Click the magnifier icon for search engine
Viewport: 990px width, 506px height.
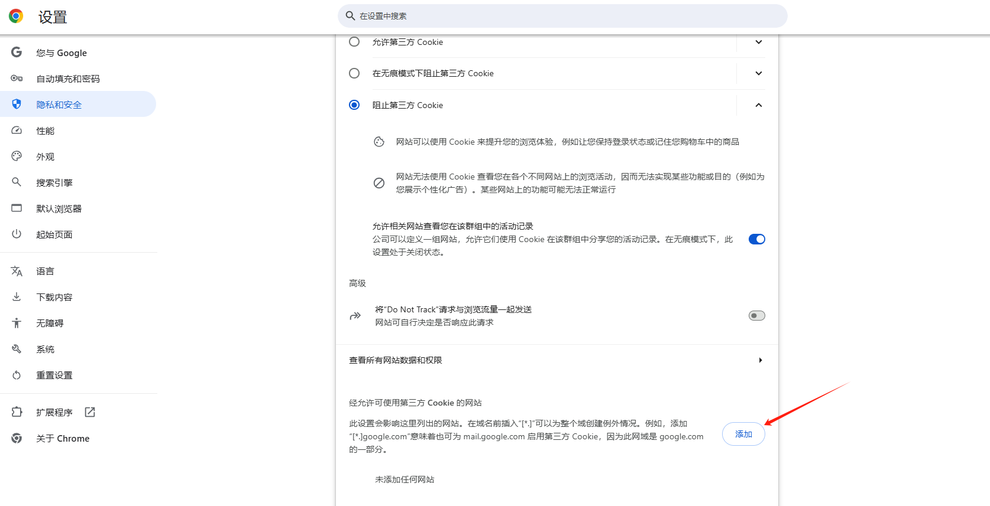click(x=17, y=182)
